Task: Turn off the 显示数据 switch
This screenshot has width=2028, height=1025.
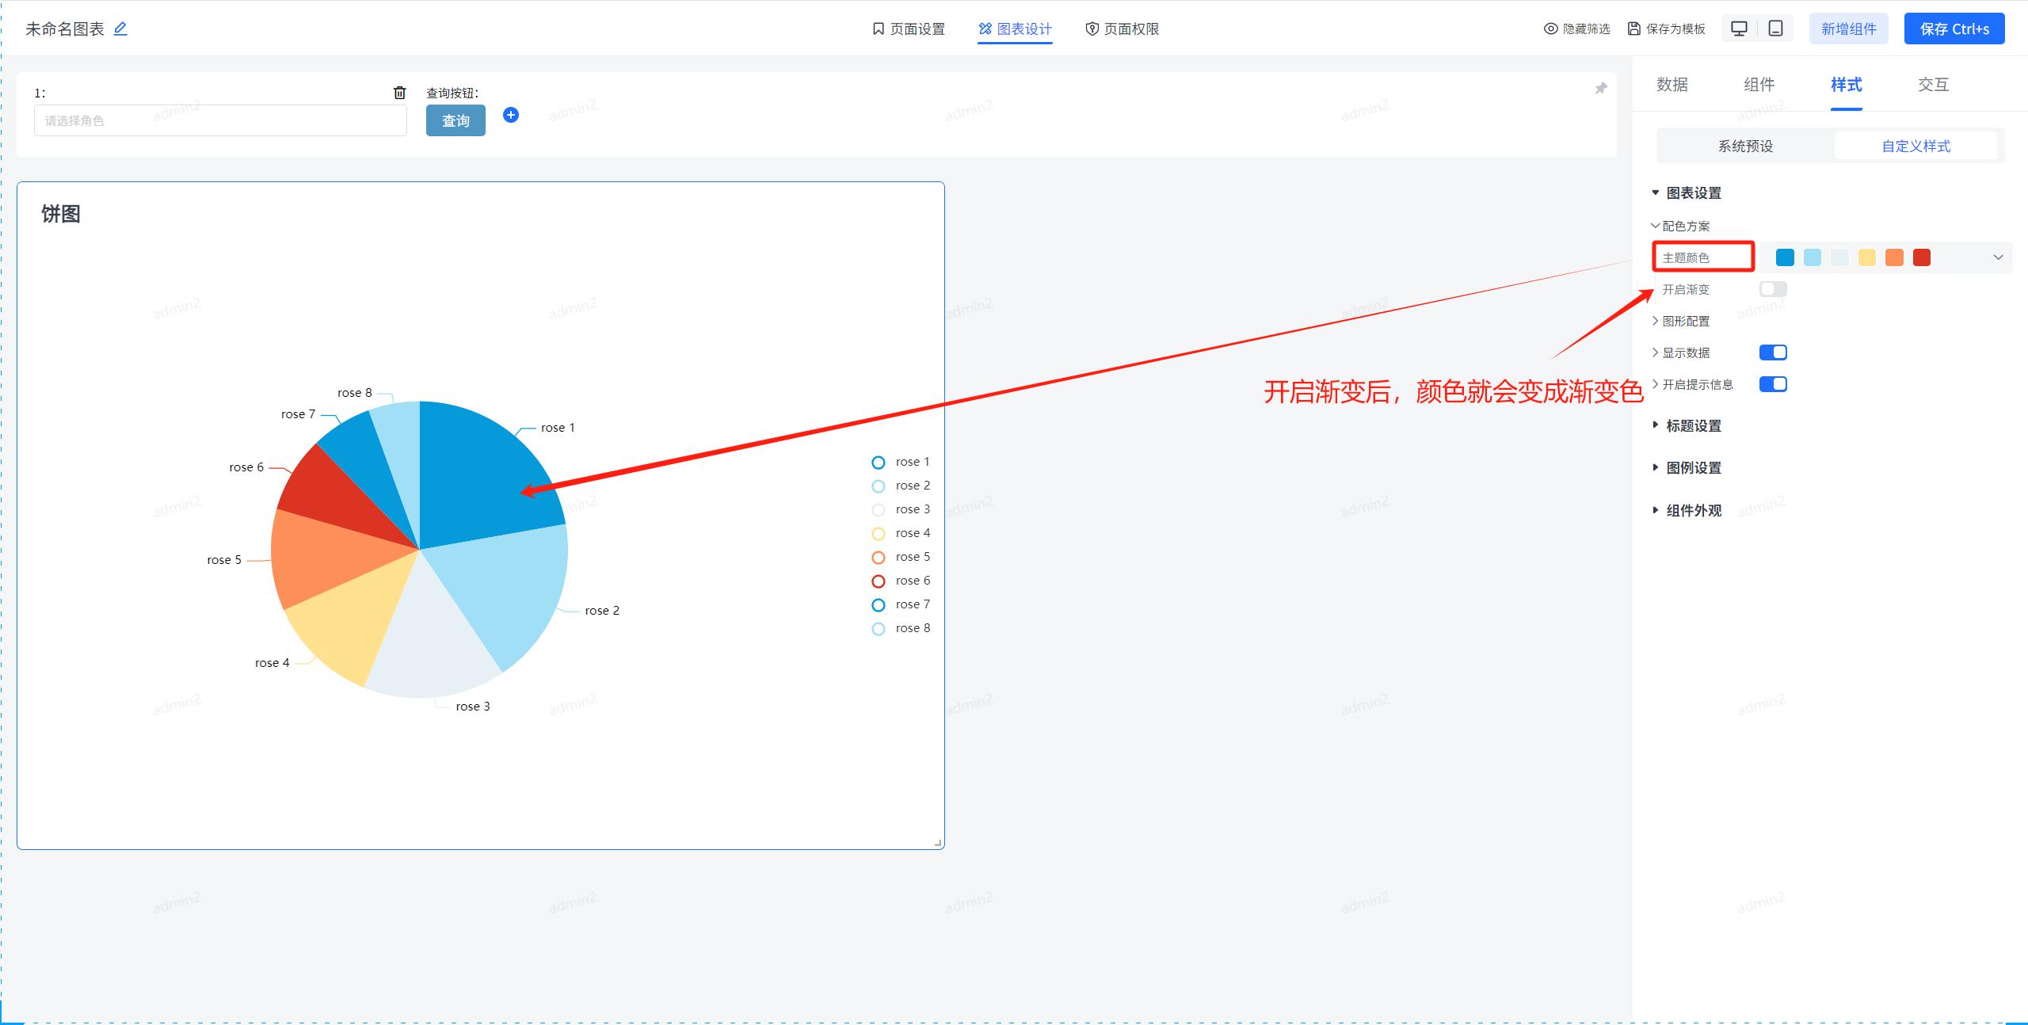Action: pos(1773,352)
